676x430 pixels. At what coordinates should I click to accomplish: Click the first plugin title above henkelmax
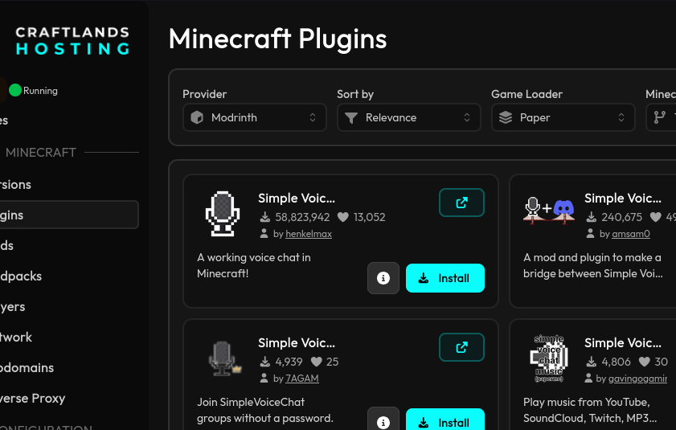tap(297, 199)
